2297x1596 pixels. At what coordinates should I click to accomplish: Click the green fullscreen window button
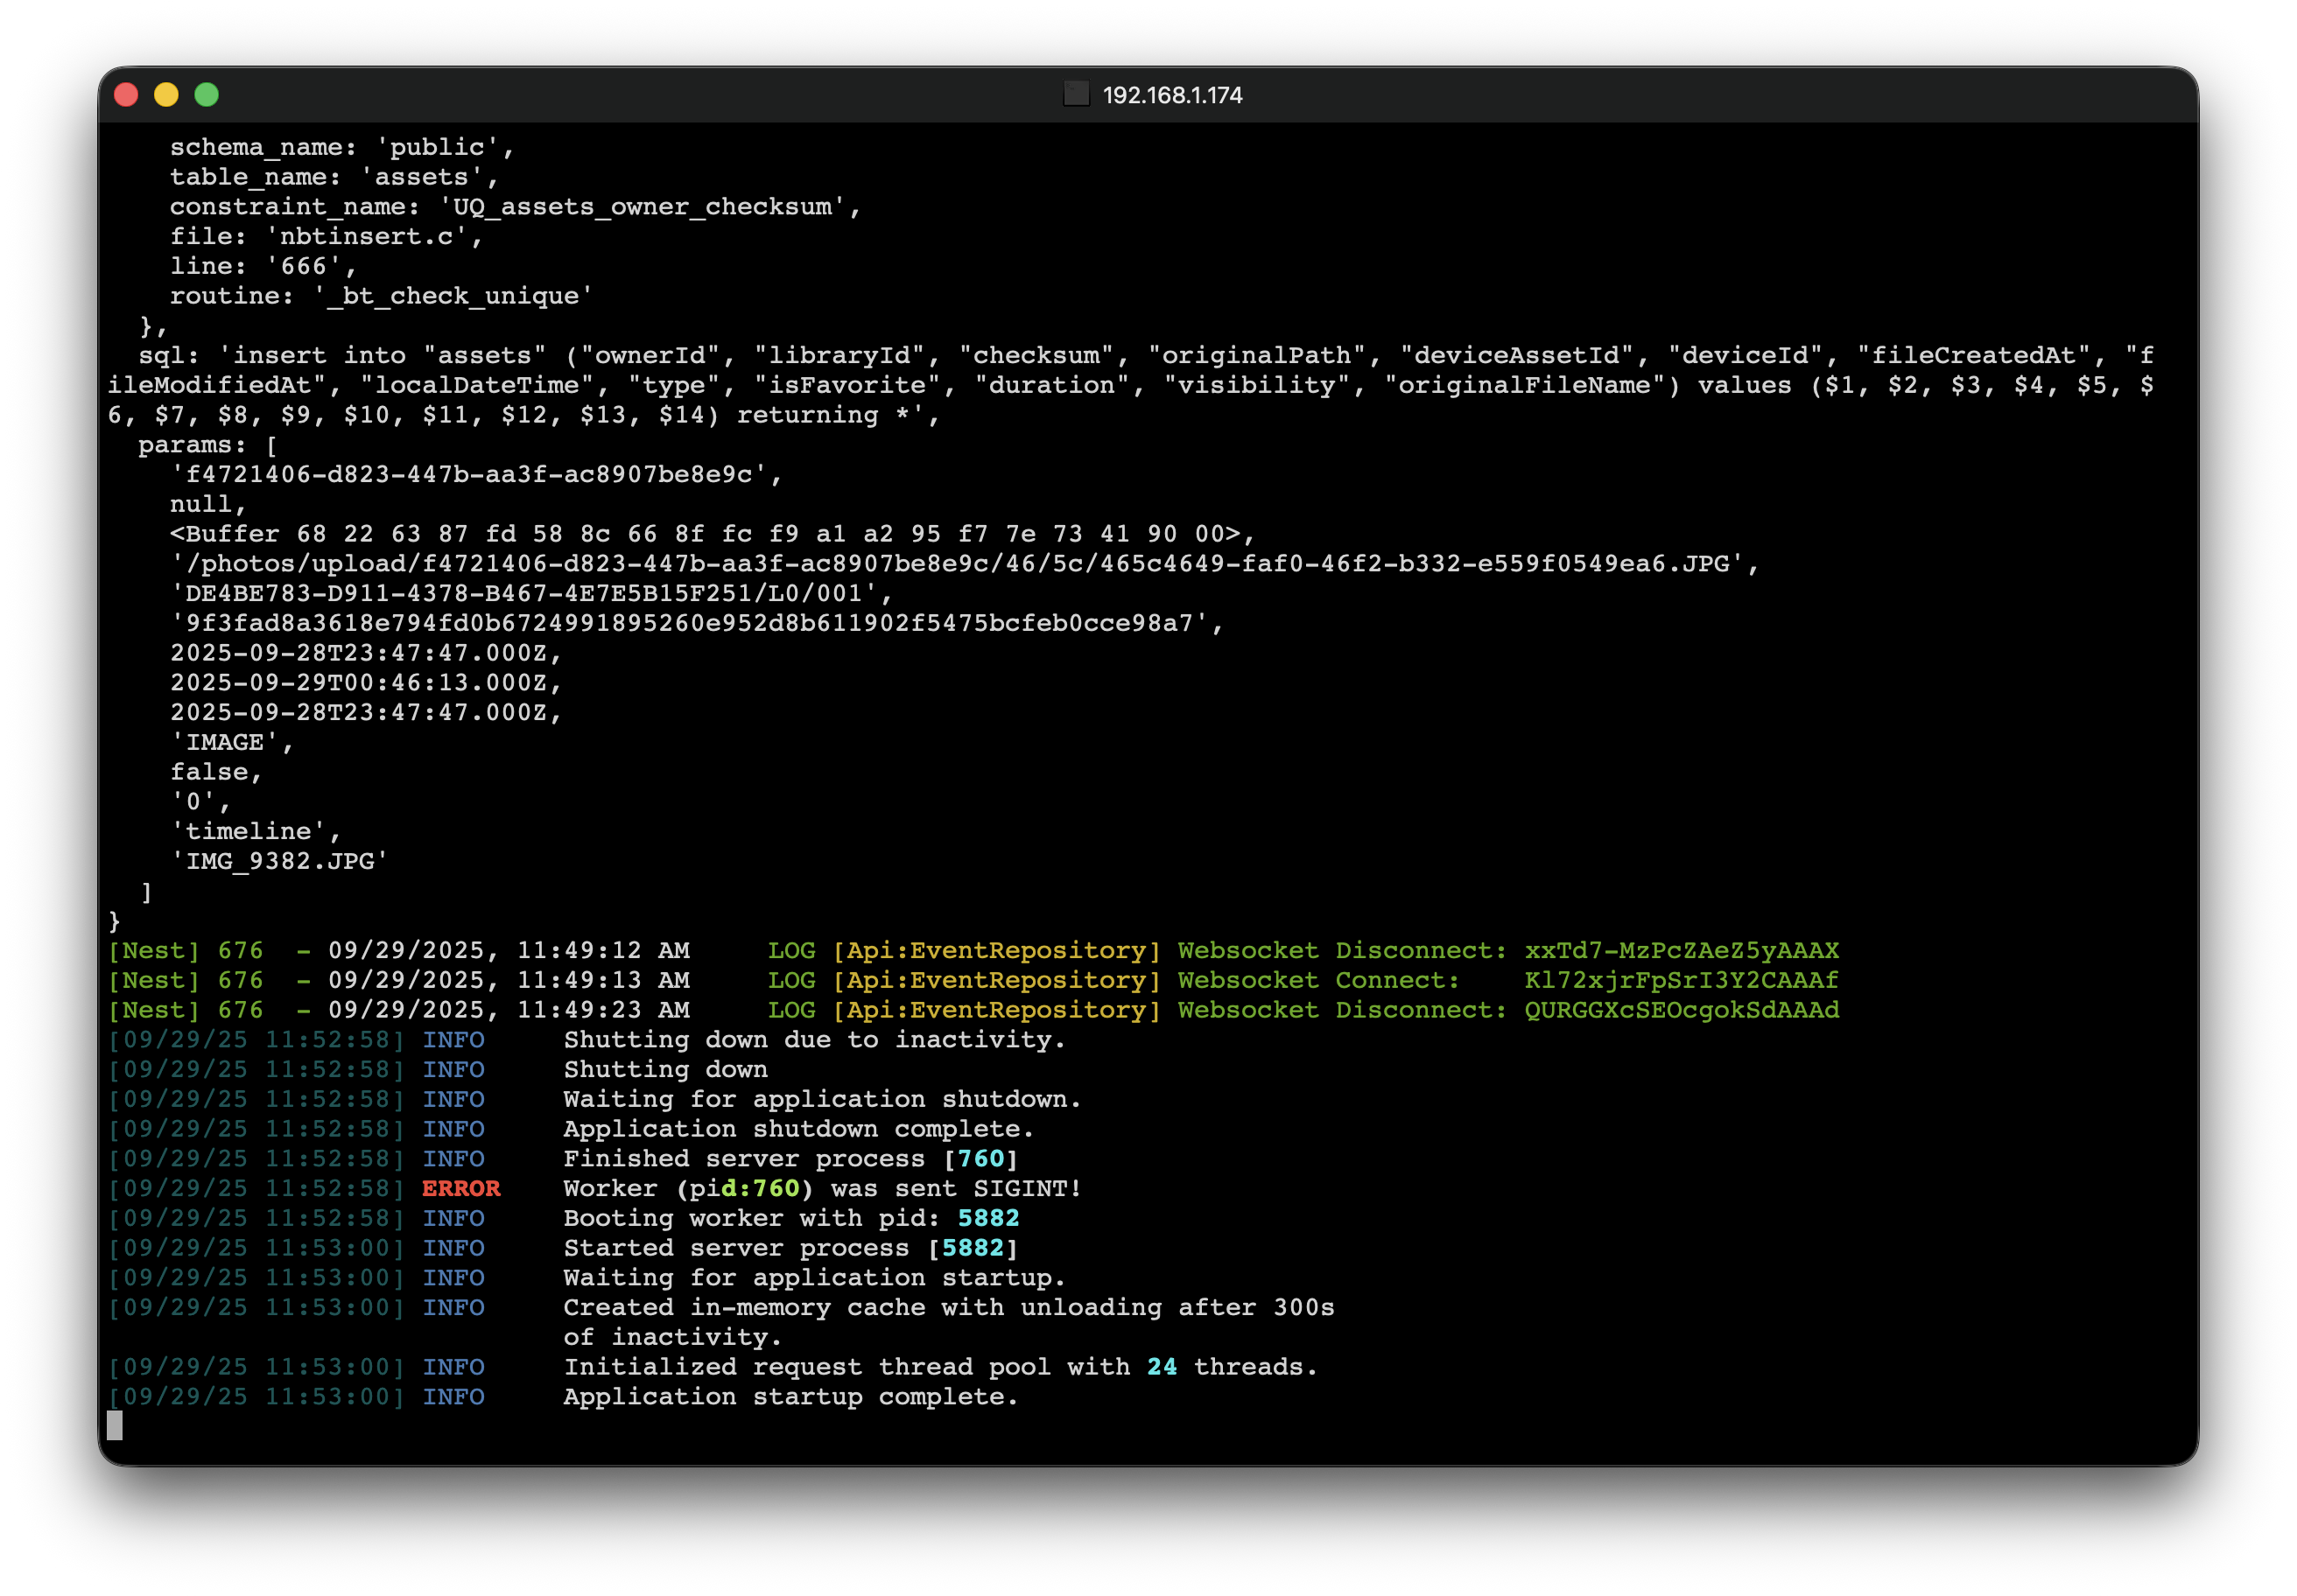click(x=206, y=95)
